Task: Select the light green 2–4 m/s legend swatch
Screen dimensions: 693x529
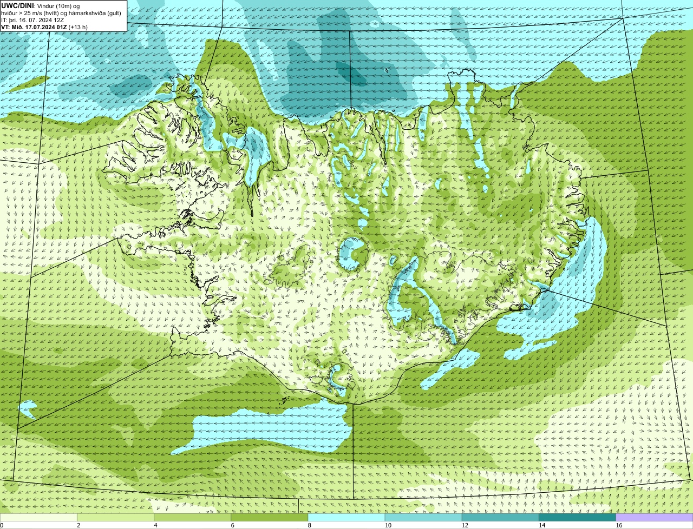Action: point(115,517)
